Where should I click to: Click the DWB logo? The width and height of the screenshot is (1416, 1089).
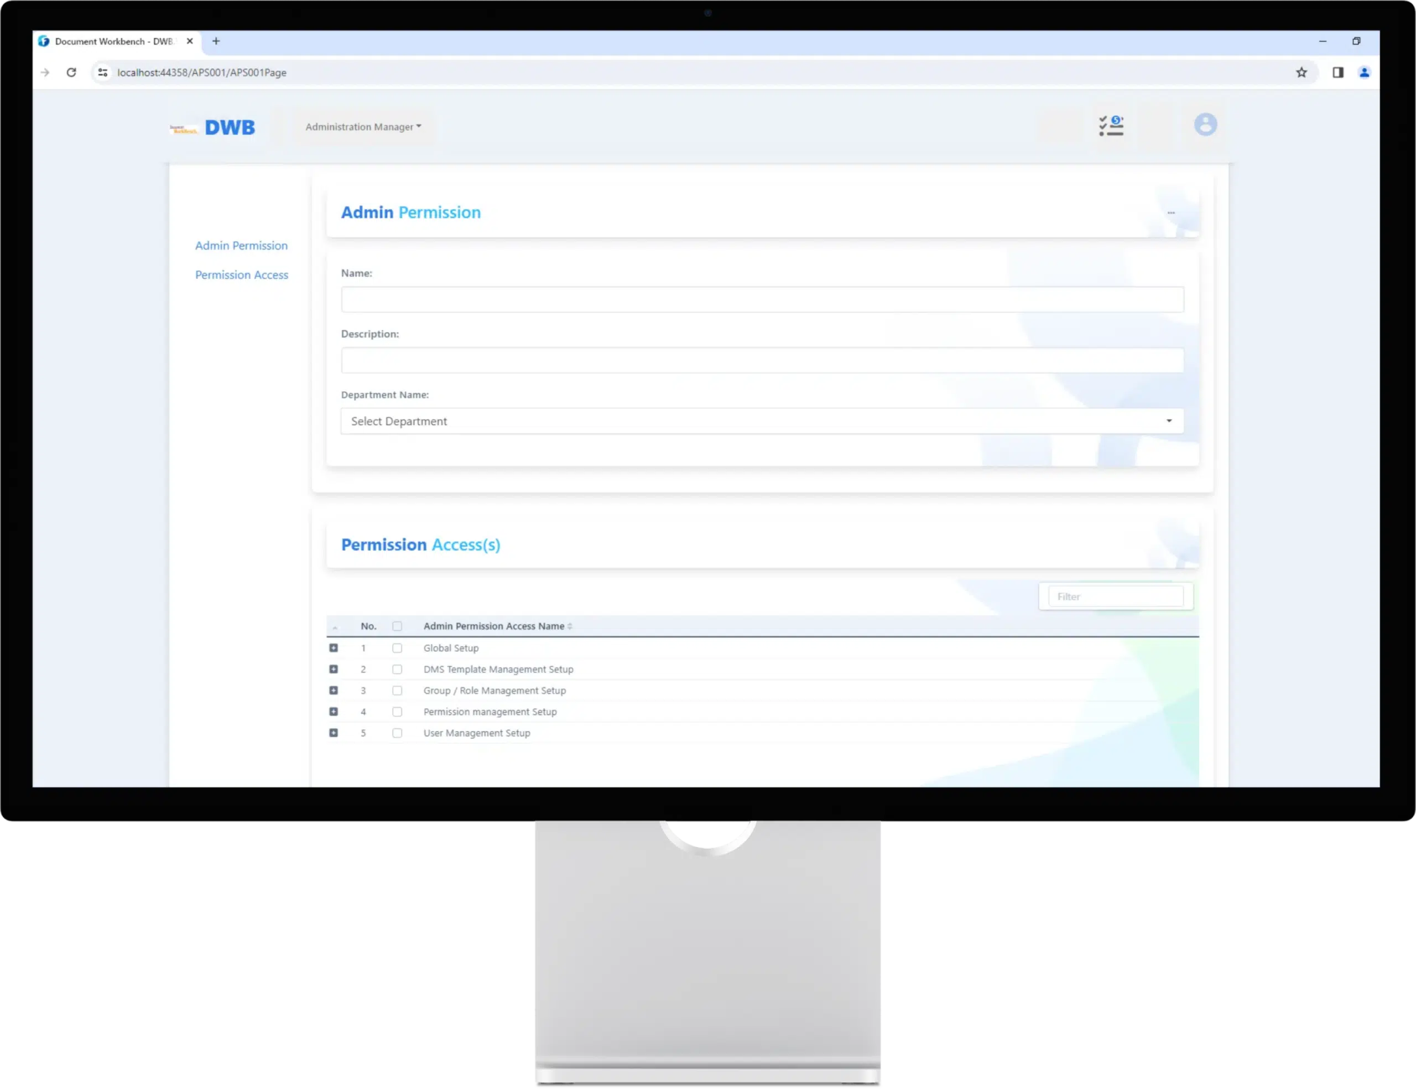212,128
